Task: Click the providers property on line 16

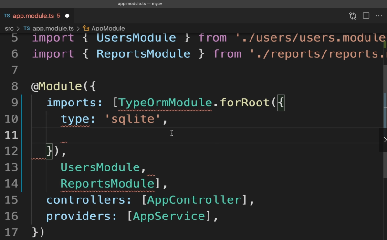Action: pos(79,216)
